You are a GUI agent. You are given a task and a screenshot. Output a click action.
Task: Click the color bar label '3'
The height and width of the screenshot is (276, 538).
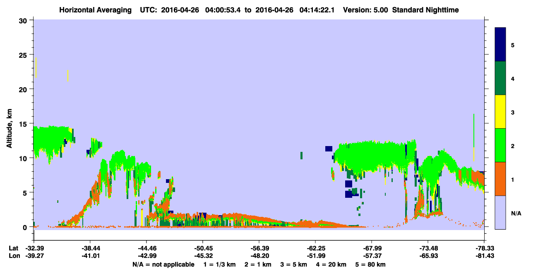513,112
